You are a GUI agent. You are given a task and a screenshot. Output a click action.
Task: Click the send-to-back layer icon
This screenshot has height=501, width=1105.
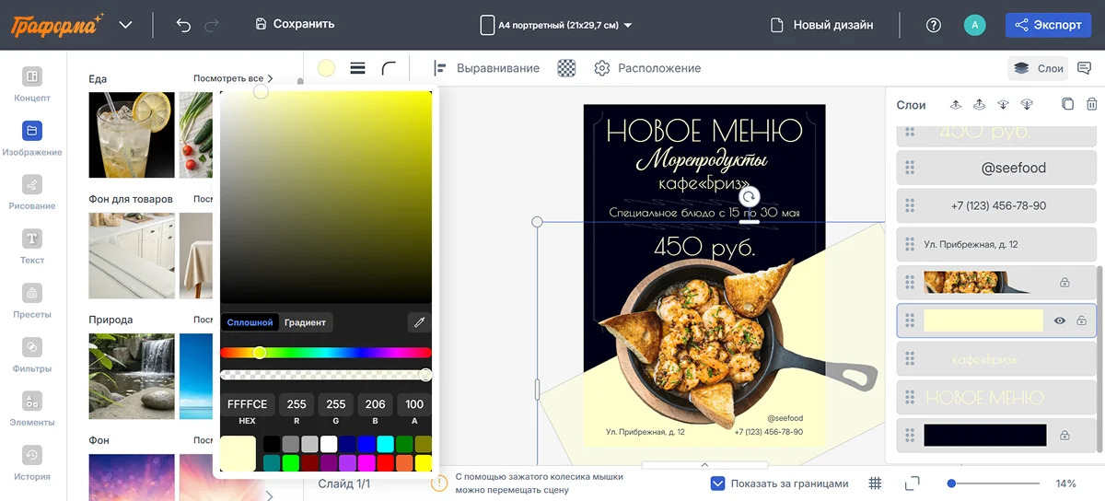pos(1027,104)
